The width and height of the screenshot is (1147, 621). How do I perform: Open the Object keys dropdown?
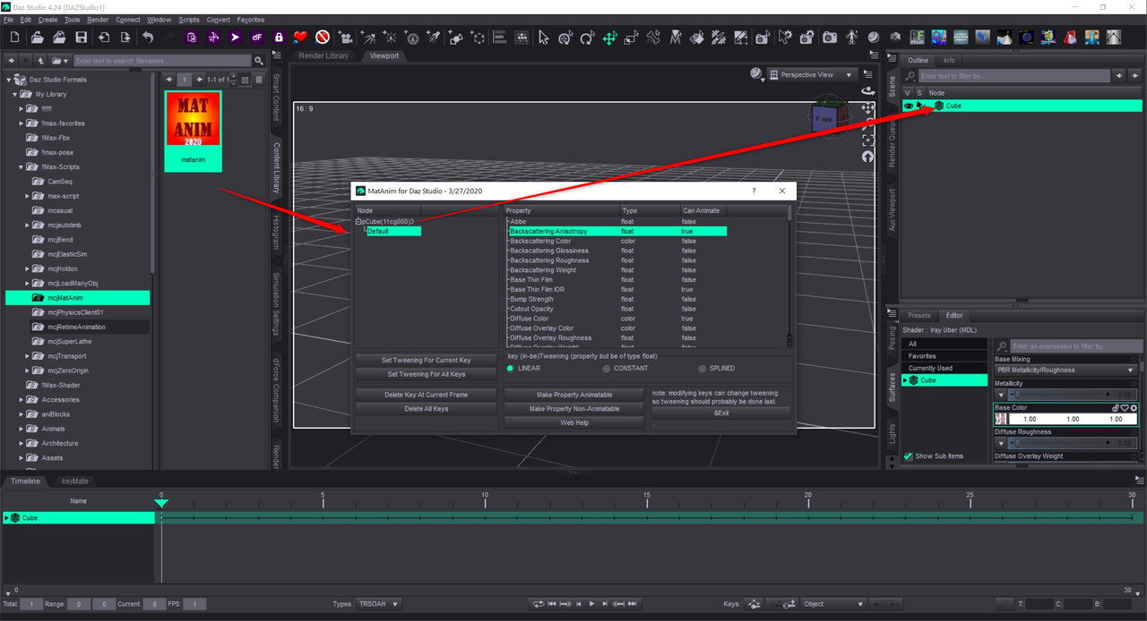click(x=834, y=604)
